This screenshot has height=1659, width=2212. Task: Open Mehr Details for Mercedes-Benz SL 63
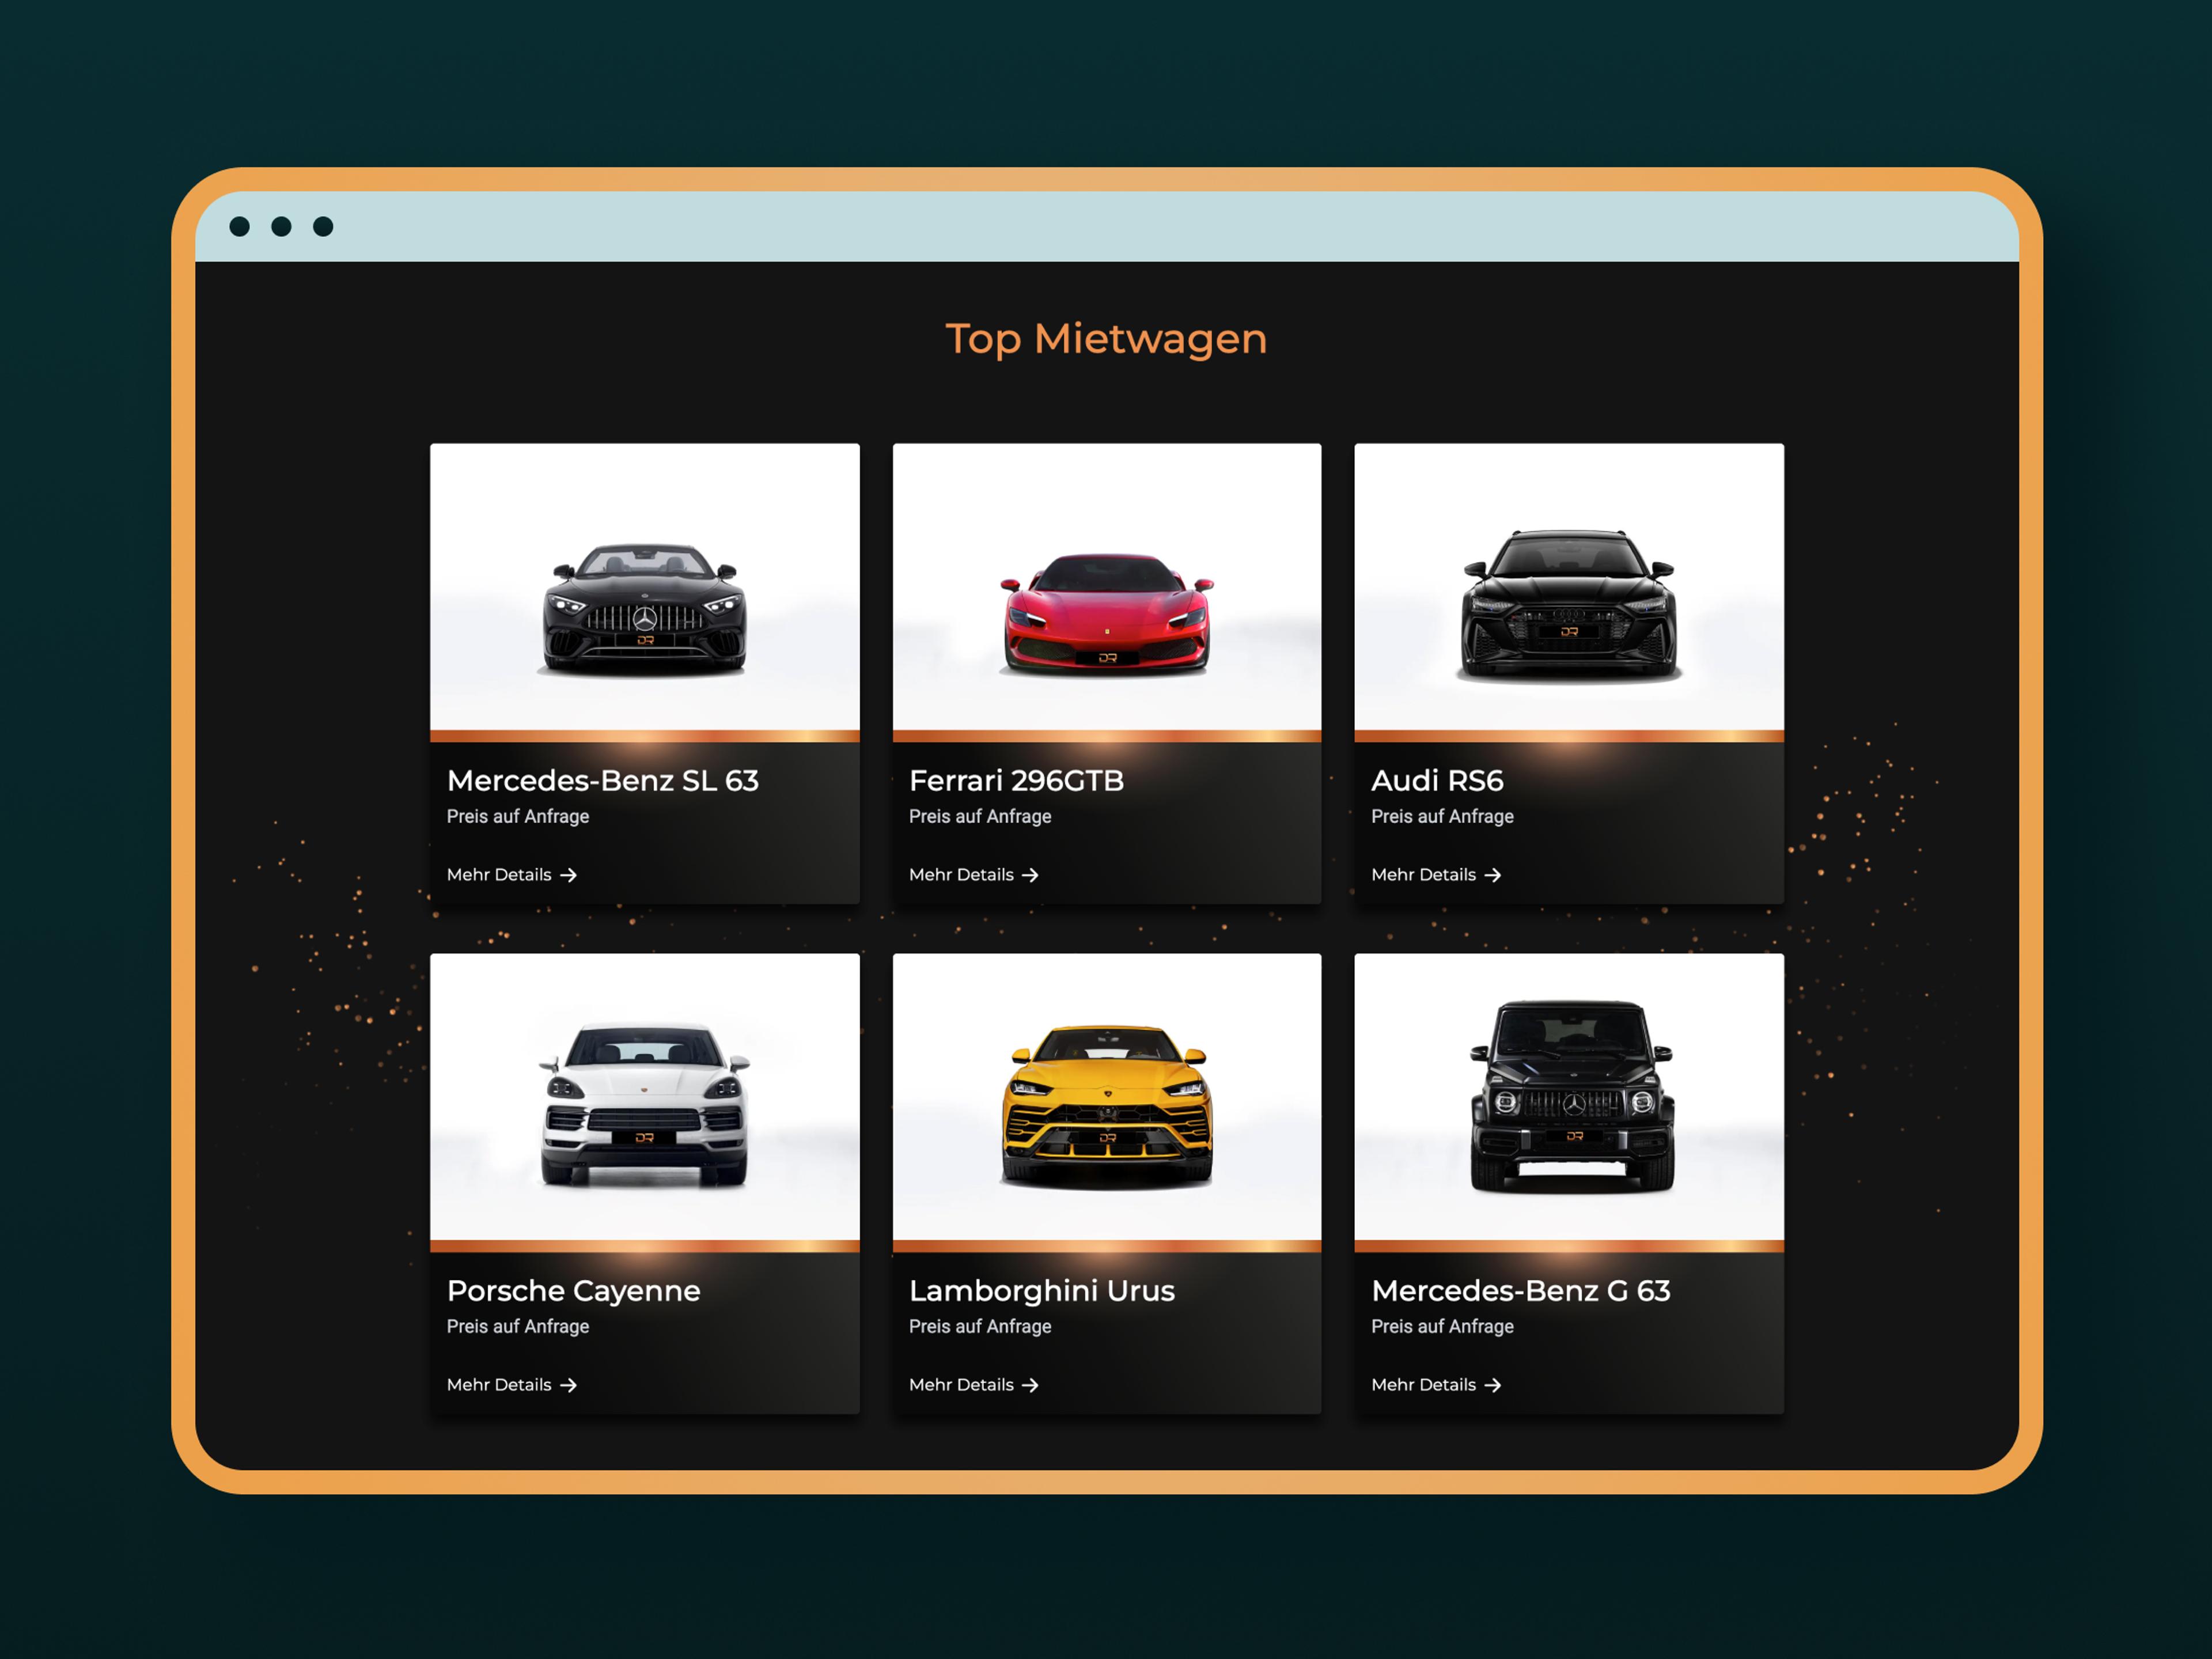[x=500, y=875]
